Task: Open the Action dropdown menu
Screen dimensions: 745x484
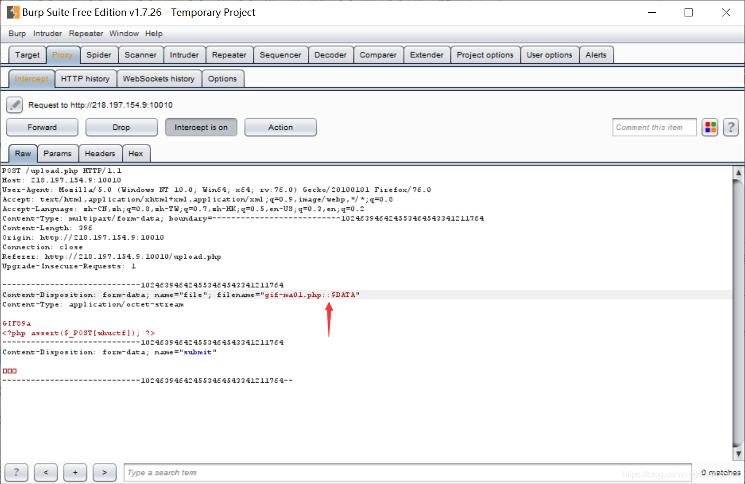Action: (x=281, y=127)
